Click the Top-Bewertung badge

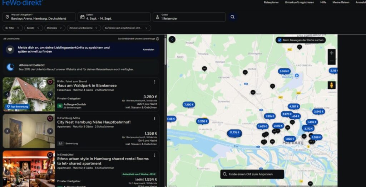(17, 107)
